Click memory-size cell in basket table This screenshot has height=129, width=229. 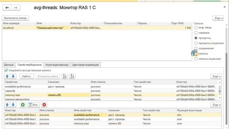pyautogui.click(x=90, y=123)
